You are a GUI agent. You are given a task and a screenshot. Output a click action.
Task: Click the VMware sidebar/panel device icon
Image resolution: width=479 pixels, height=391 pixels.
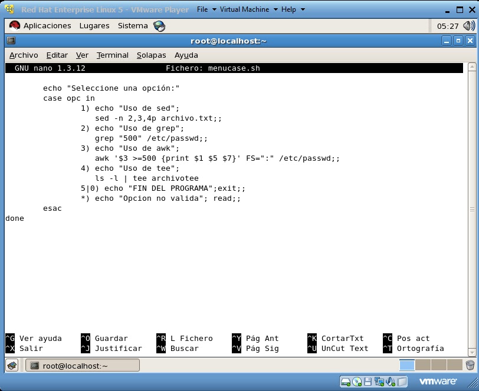[x=402, y=381]
